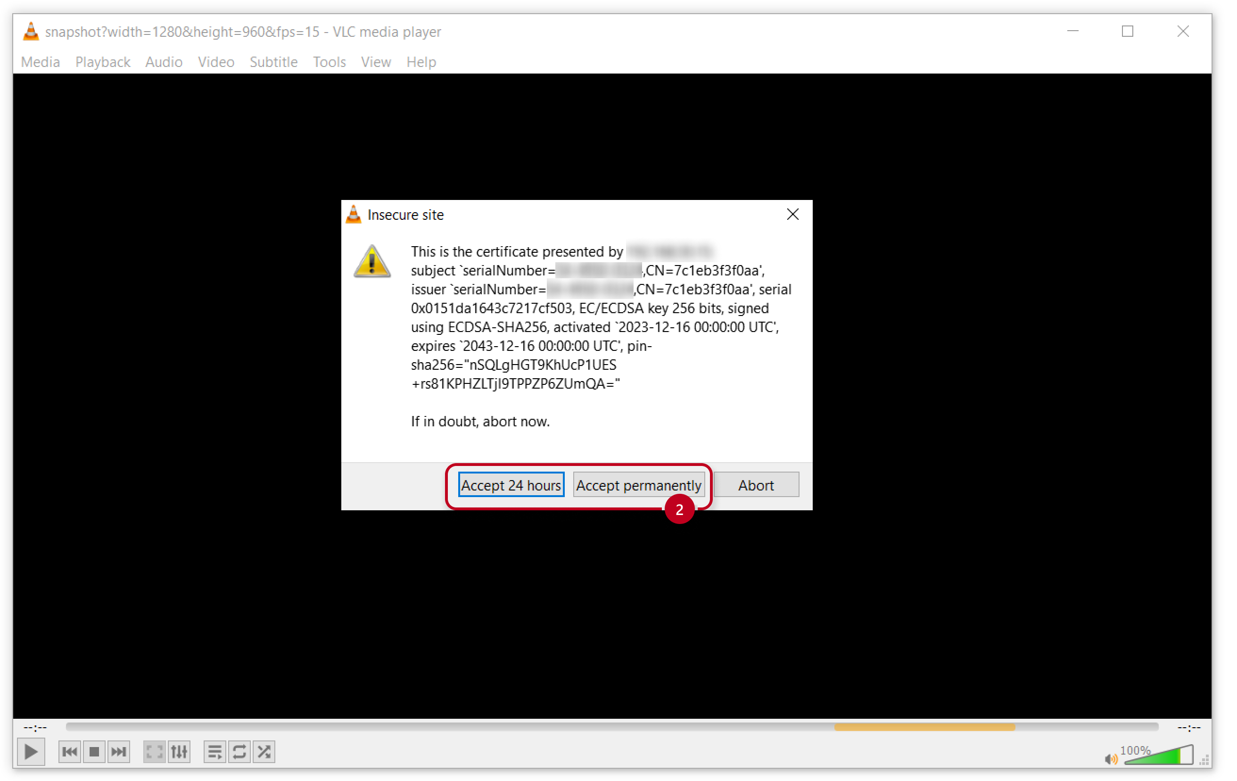This screenshot has width=1237, height=781.
Task: Click the '100%' volume label
Action: (x=1135, y=750)
